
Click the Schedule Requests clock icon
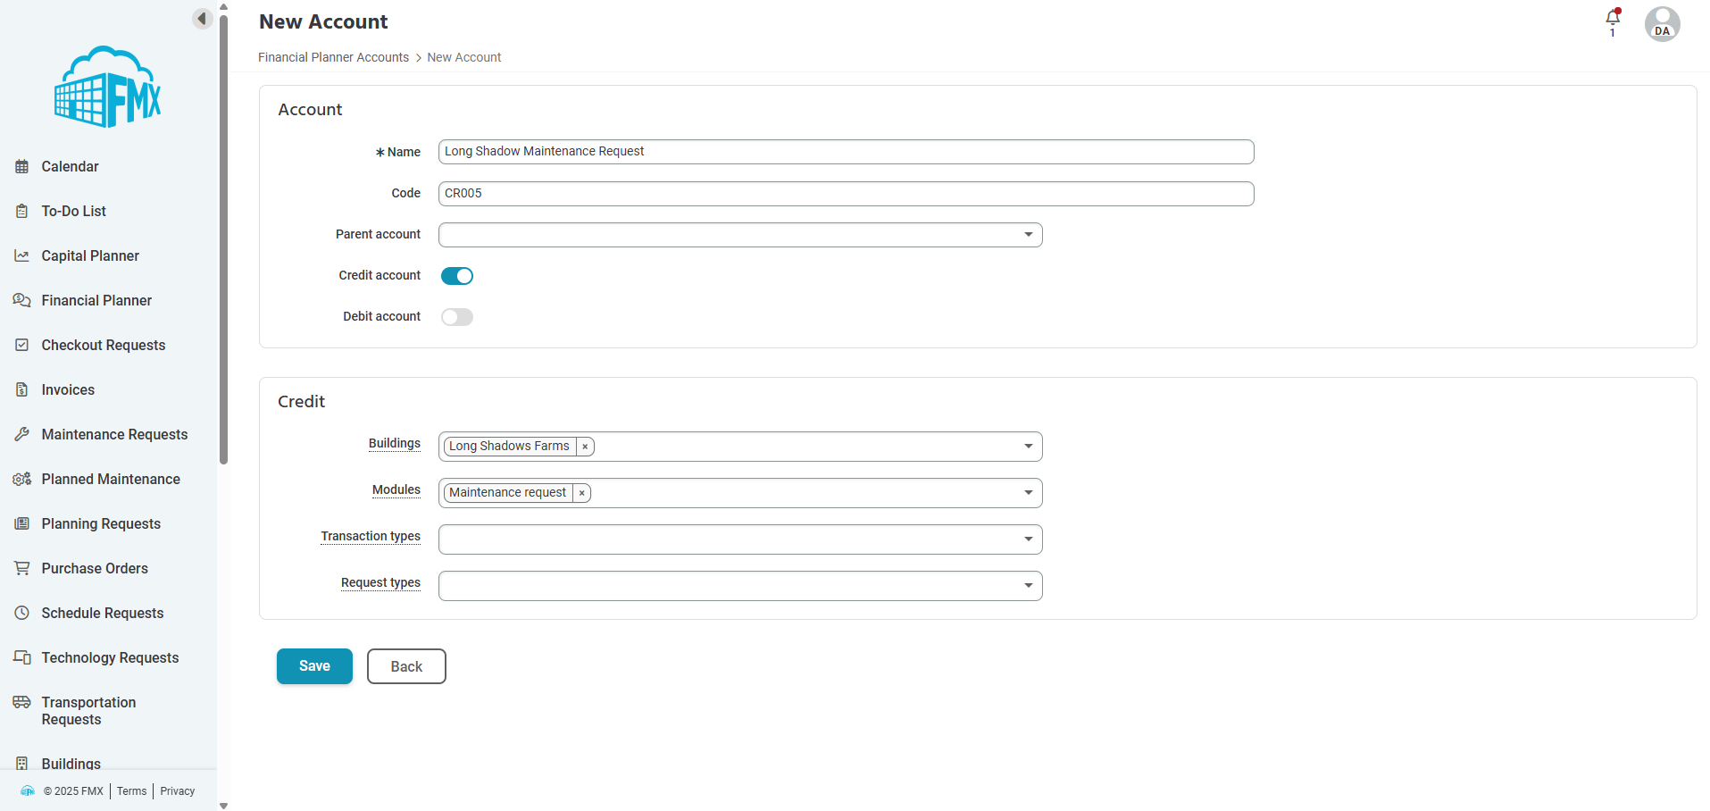point(22,613)
